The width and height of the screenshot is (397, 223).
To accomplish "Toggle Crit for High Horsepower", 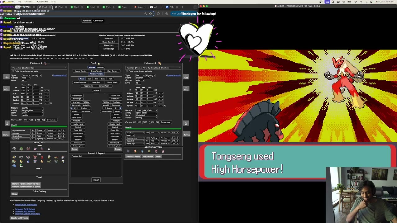I will point(59,130).
